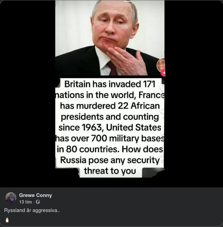Click the white handle bar atop the photo

coord(128,1)
